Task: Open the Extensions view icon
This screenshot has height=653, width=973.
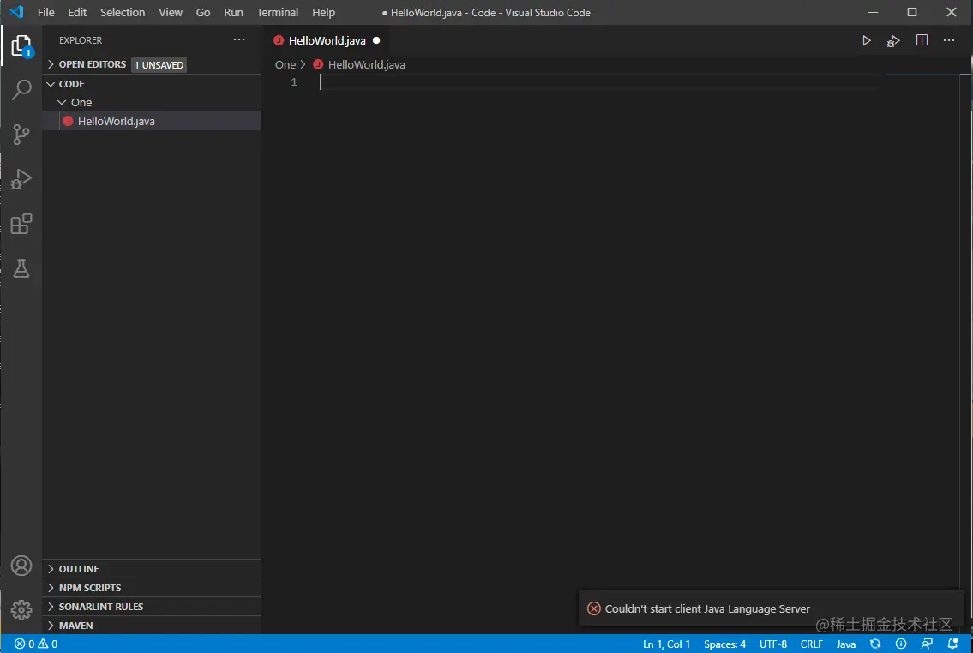Action: click(21, 224)
